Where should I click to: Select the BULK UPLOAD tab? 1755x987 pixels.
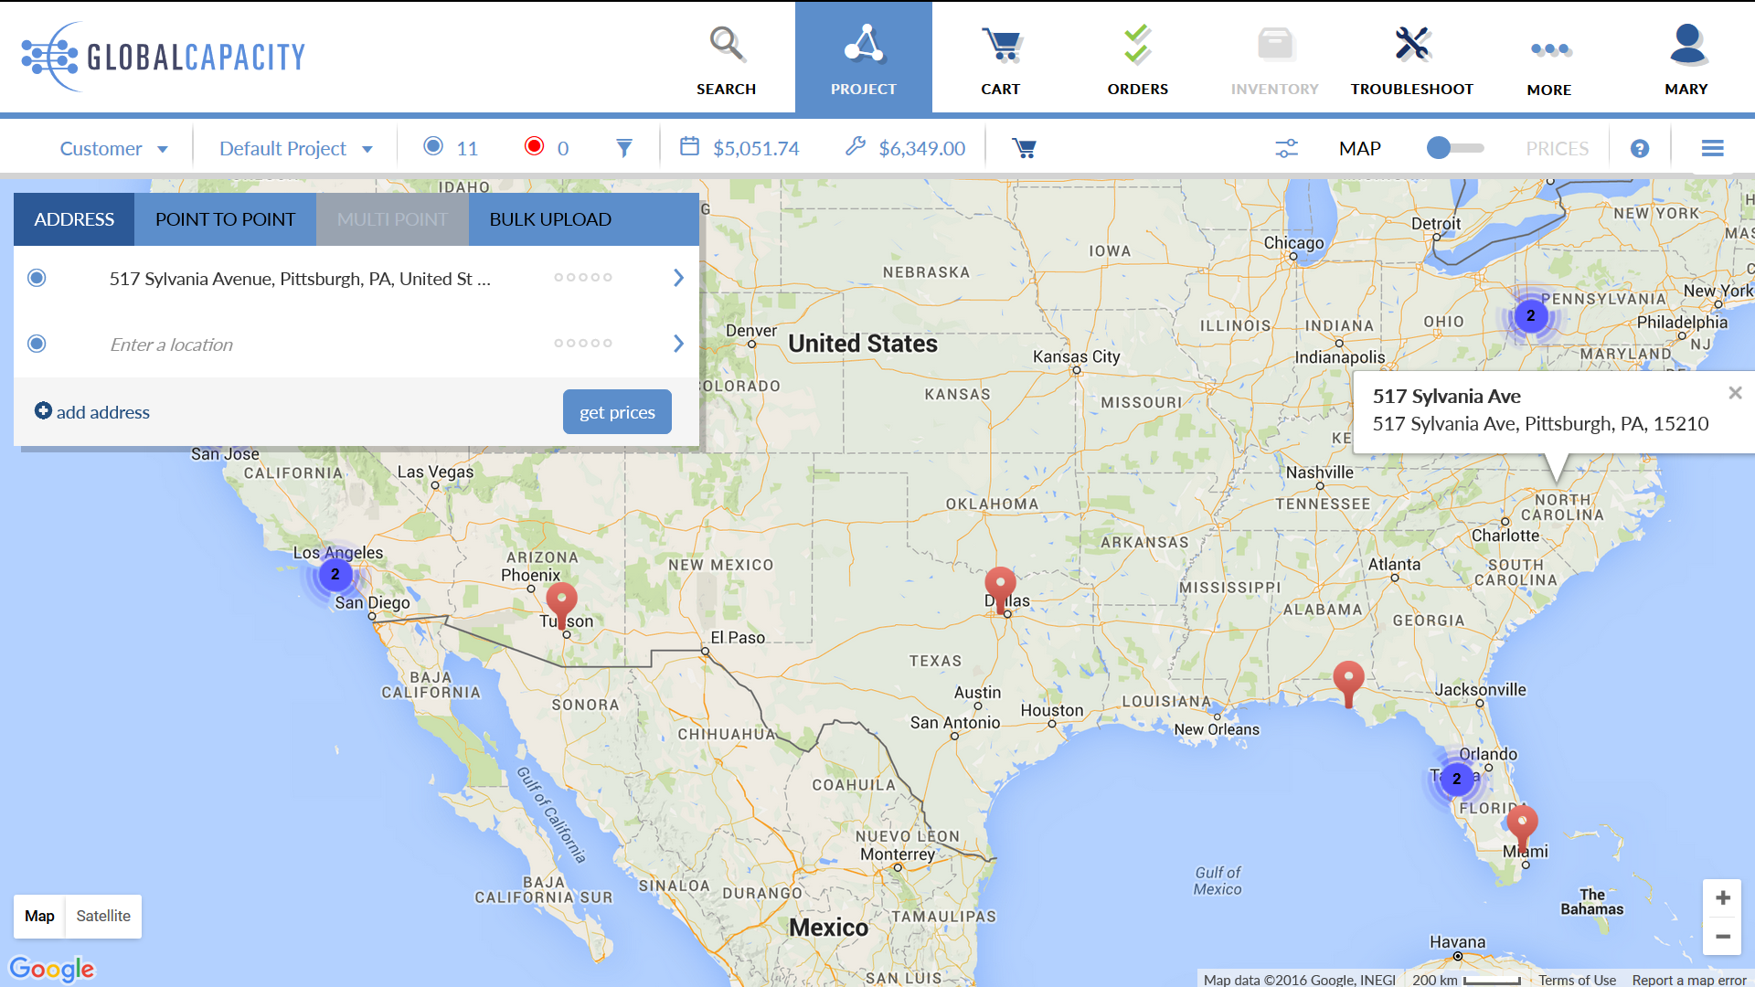(x=549, y=218)
